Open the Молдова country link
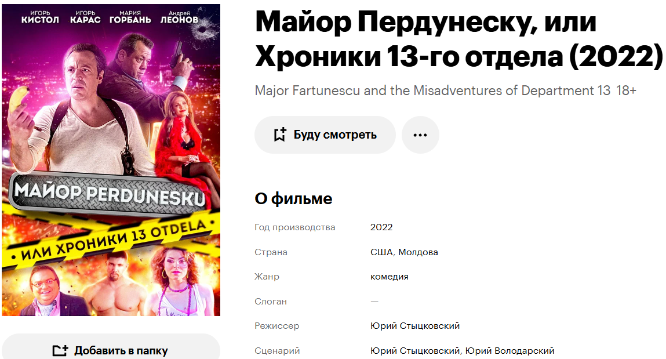 pyautogui.click(x=418, y=252)
